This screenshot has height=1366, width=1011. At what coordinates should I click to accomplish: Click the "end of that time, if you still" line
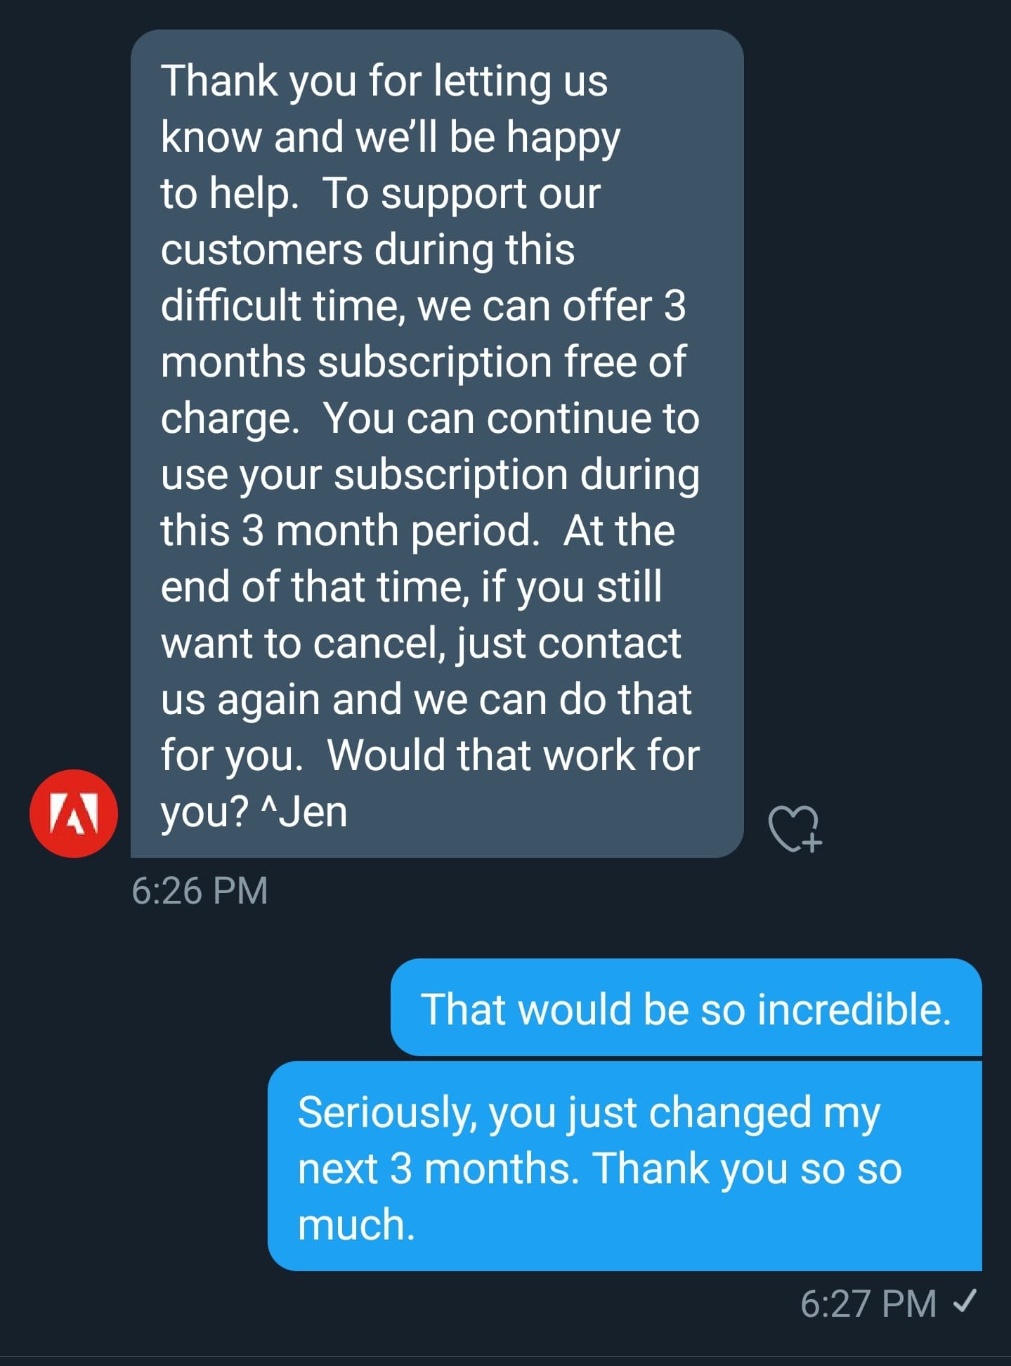coord(411,587)
